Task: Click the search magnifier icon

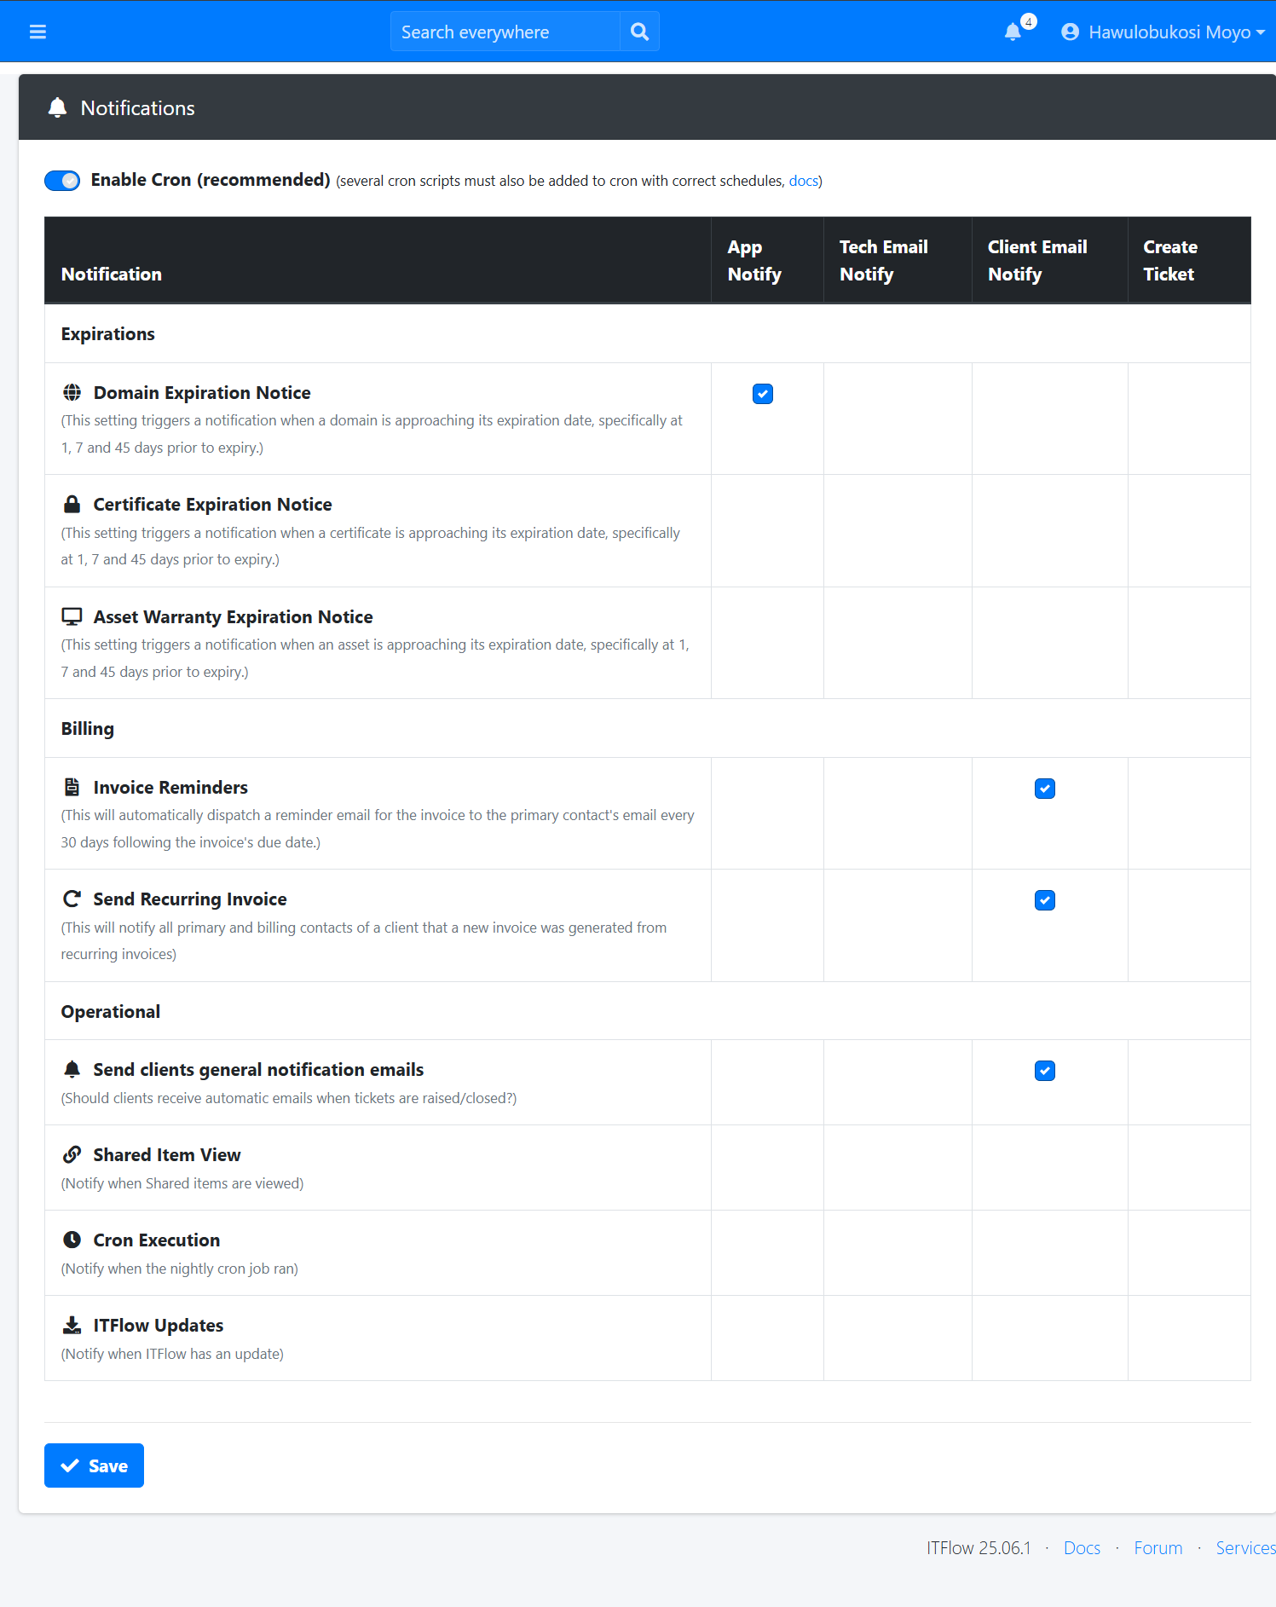Action: point(639,32)
